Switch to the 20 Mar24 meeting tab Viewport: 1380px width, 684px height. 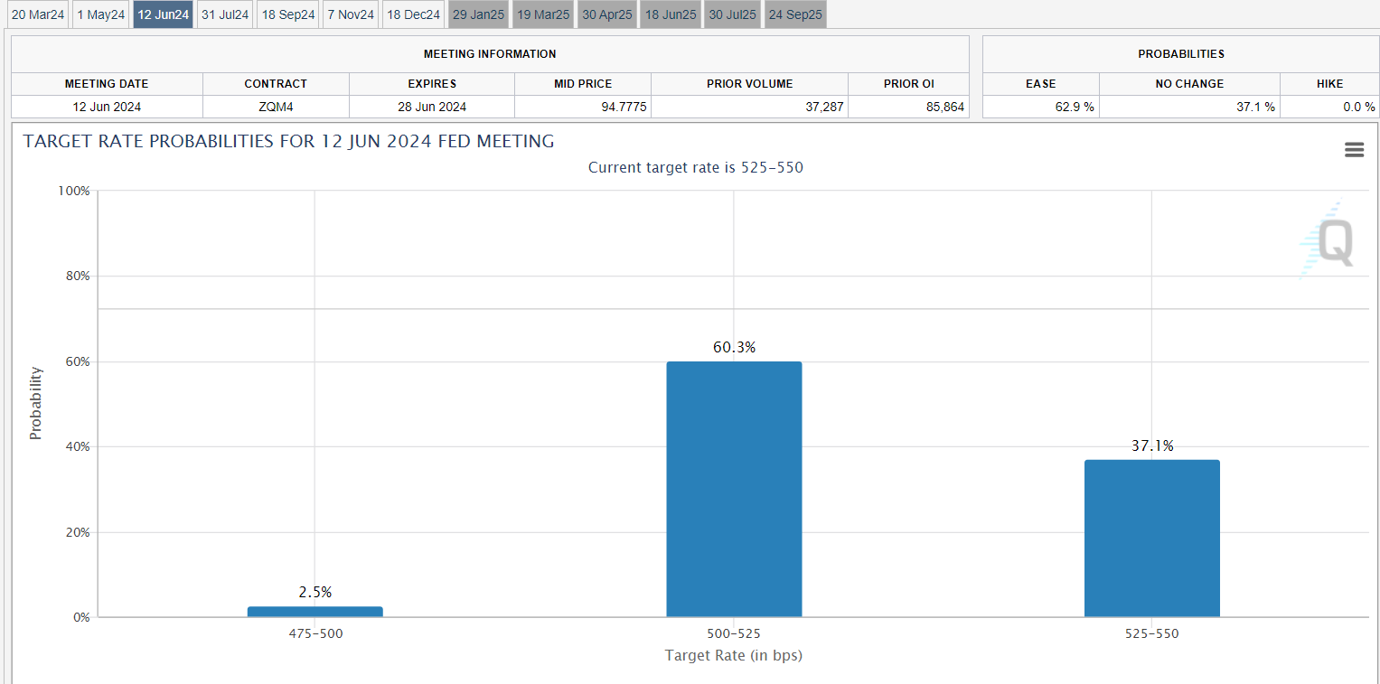(38, 14)
